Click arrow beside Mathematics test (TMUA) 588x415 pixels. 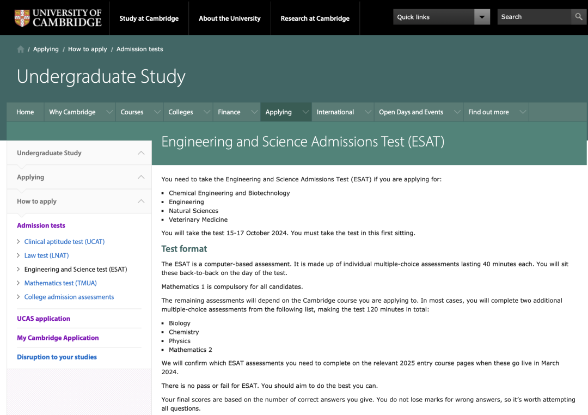[19, 283]
